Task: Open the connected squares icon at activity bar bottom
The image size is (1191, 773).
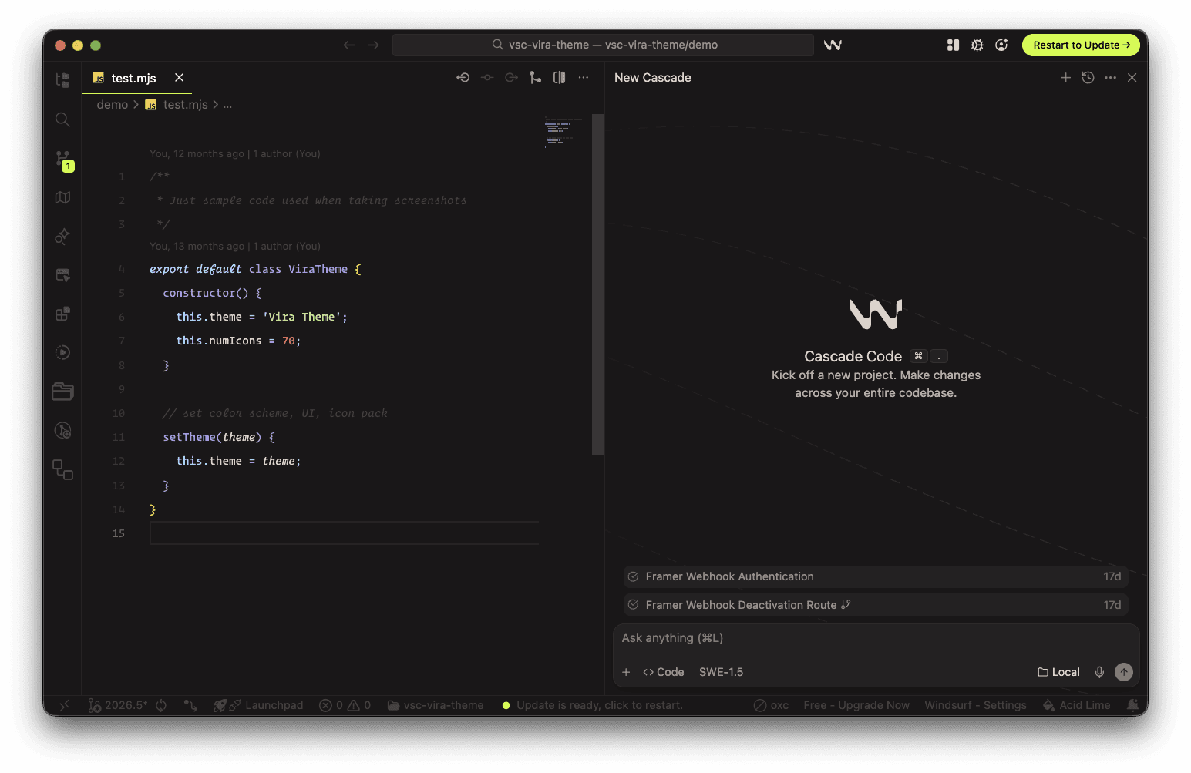Action: click(63, 469)
